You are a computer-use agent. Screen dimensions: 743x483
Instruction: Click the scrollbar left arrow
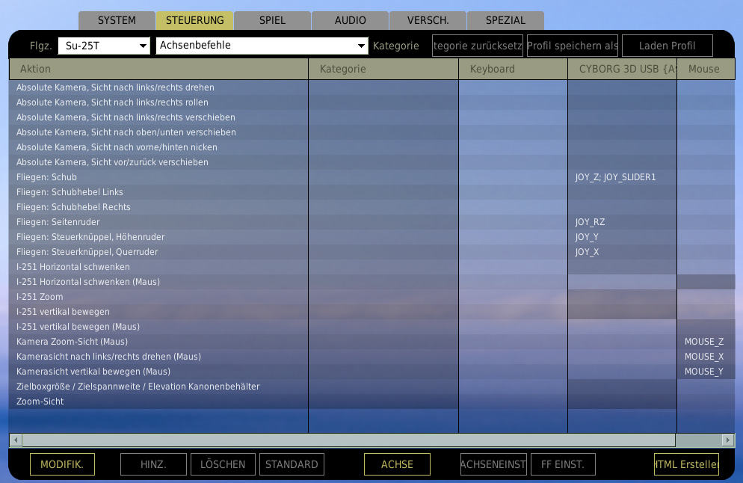(x=16, y=440)
